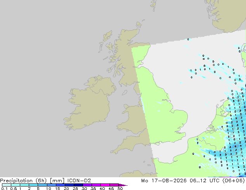Screen dimensions: 246x190
Task: Pick the 10–15 mm legend color box
Action: click(51, 185)
